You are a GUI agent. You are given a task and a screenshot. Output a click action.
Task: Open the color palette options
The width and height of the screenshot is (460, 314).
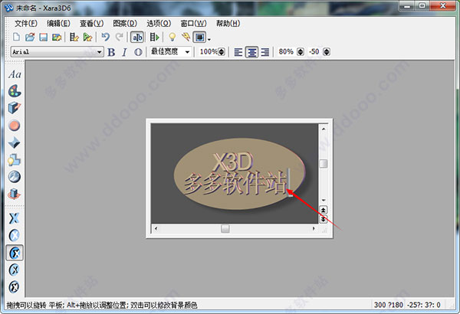point(15,91)
